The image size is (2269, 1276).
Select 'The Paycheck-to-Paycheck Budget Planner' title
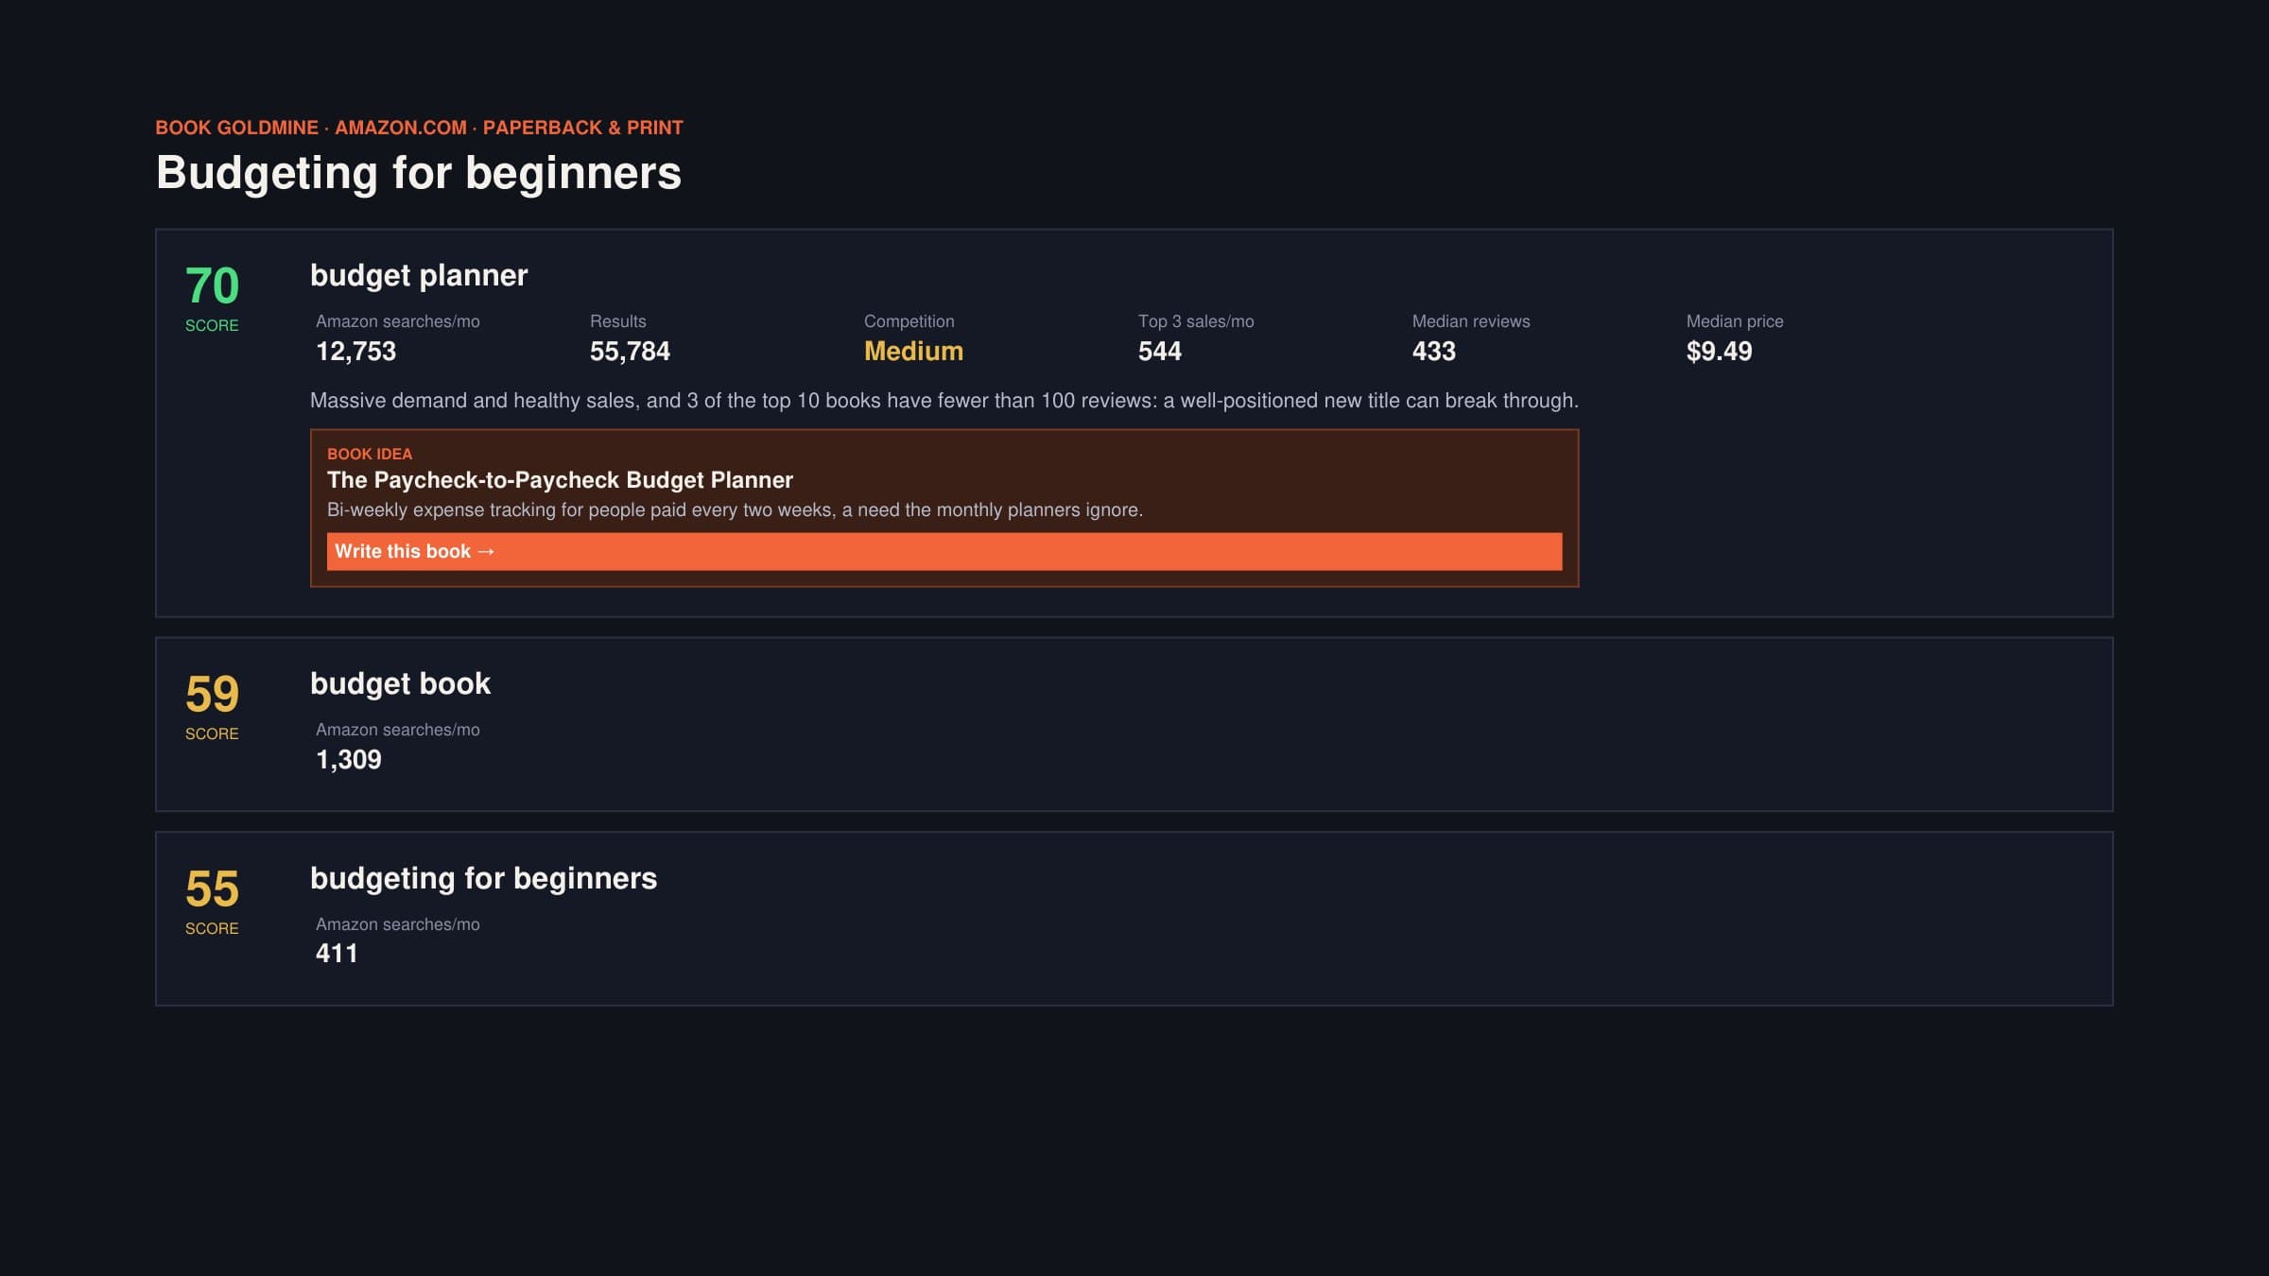click(560, 480)
